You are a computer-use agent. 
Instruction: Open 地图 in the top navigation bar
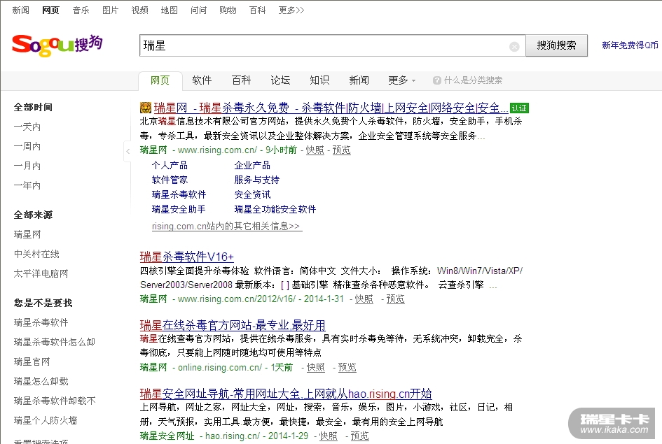[170, 10]
